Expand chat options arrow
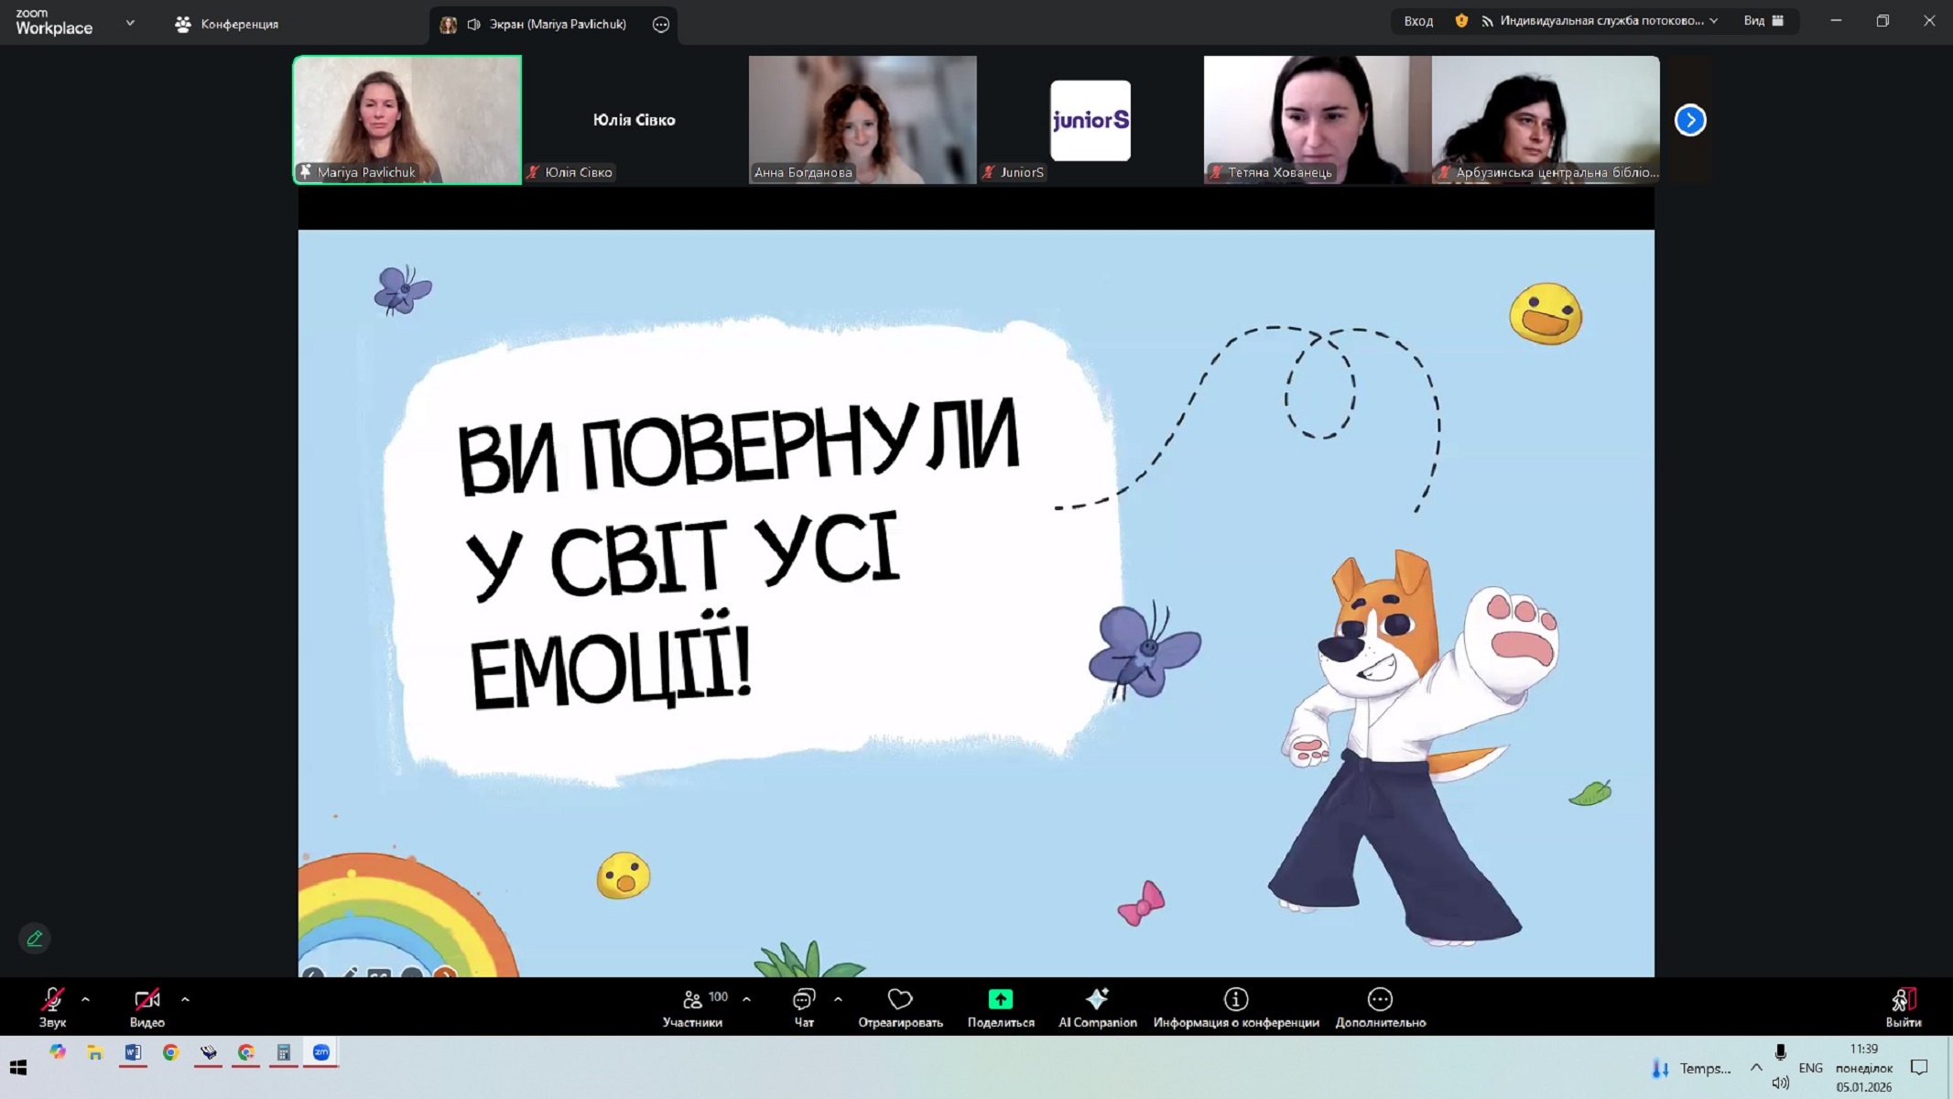Image resolution: width=1953 pixels, height=1099 pixels. click(x=839, y=1000)
